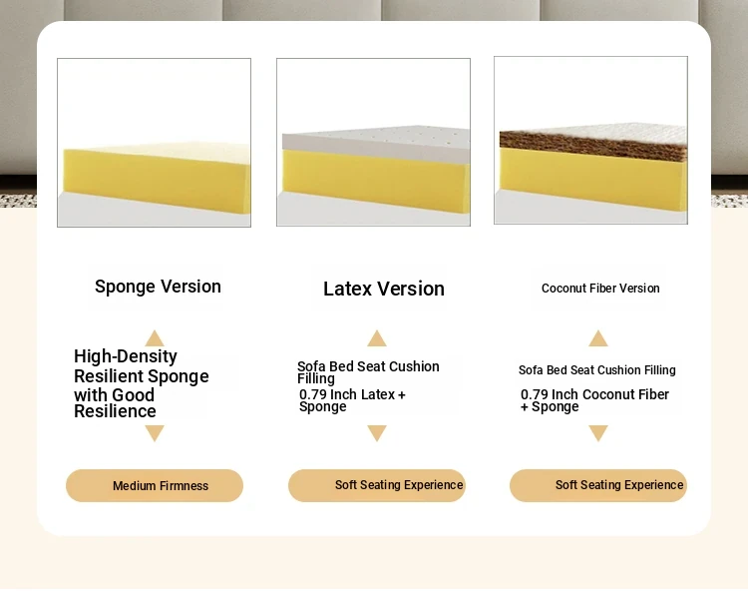
Task: Click the Soft Seating Experience button under Latex
Action: tap(377, 485)
